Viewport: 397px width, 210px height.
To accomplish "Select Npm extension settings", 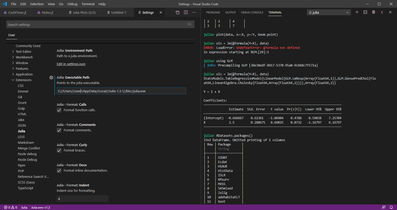I will click(x=21, y=165).
